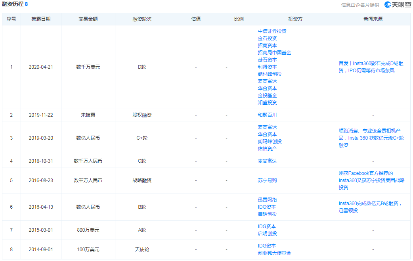Click the 投资方 column header
This screenshot has height=261, width=413.
coord(295,19)
